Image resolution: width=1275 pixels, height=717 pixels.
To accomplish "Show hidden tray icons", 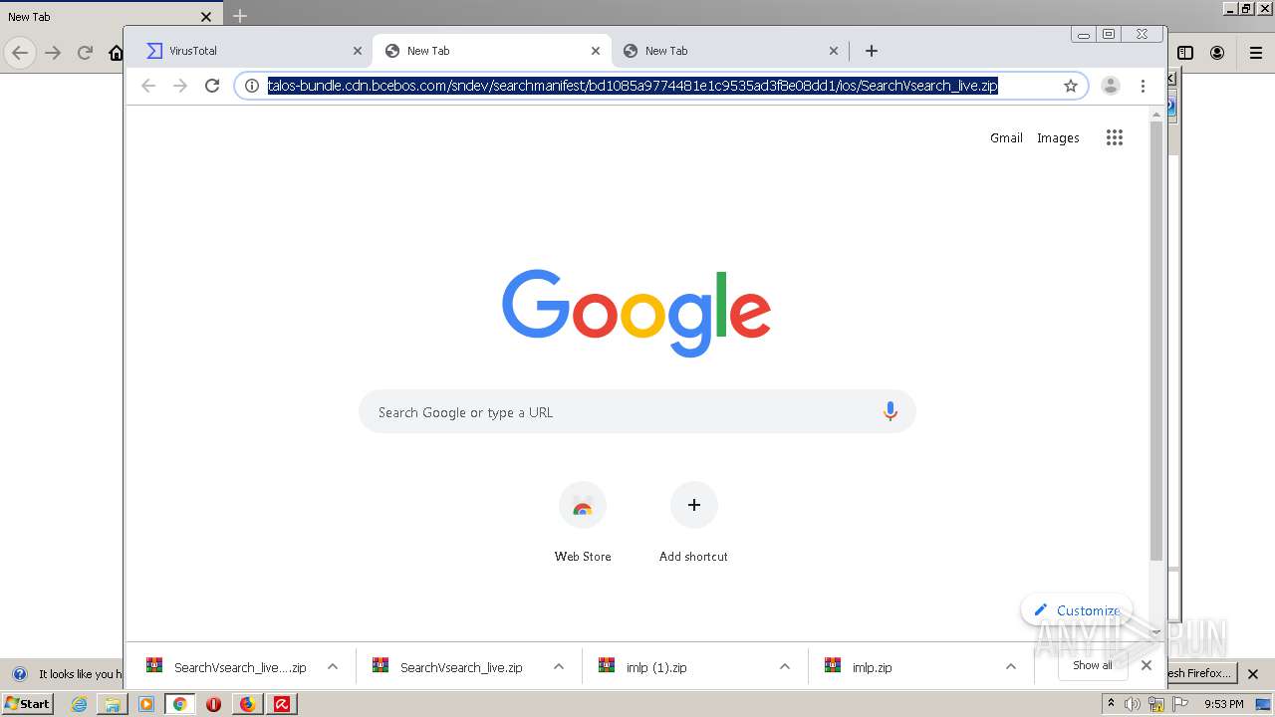I will pyautogui.click(x=1111, y=703).
